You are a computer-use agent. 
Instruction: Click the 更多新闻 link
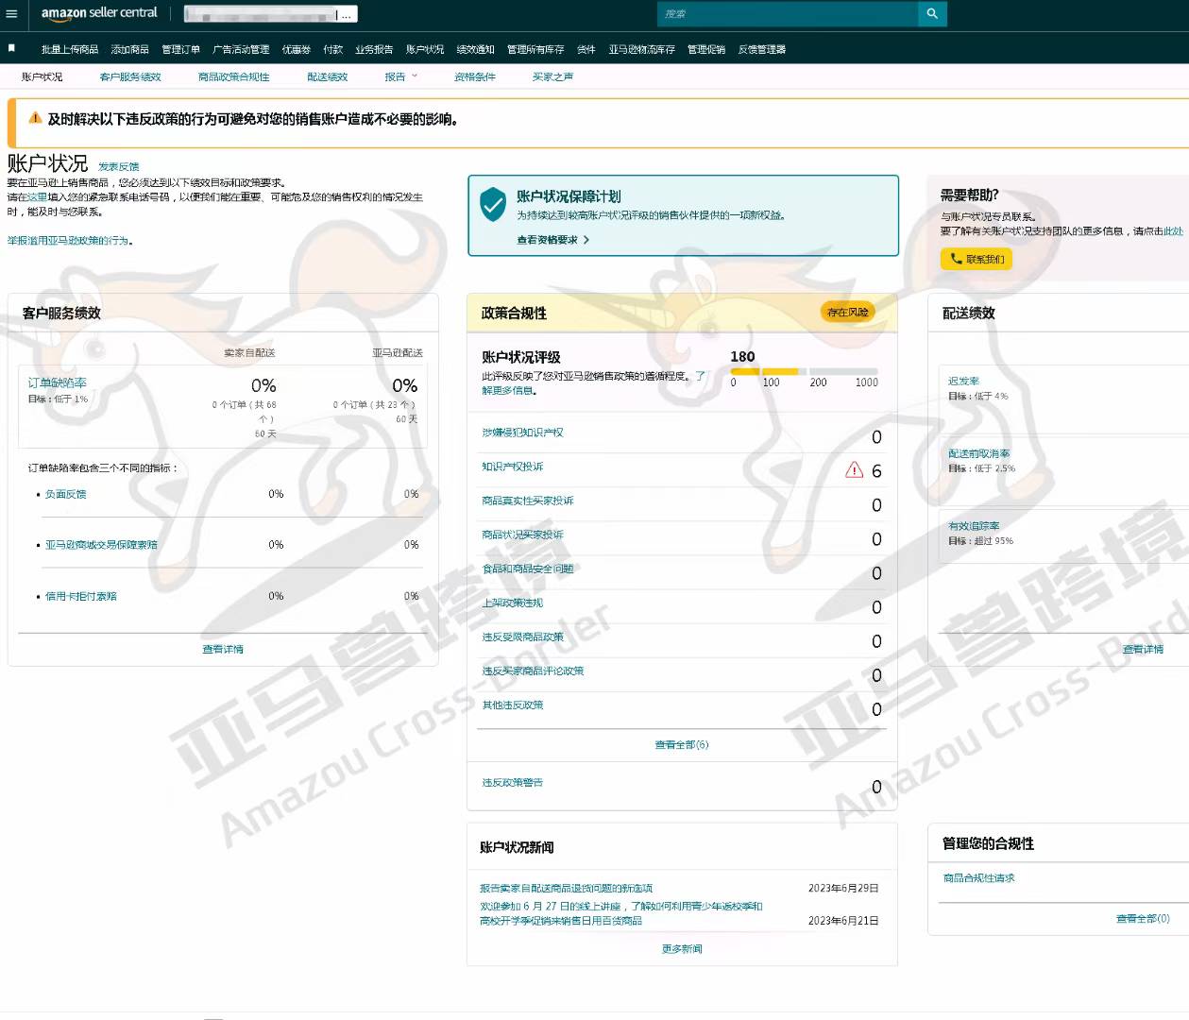pyautogui.click(x=682, y=948)
